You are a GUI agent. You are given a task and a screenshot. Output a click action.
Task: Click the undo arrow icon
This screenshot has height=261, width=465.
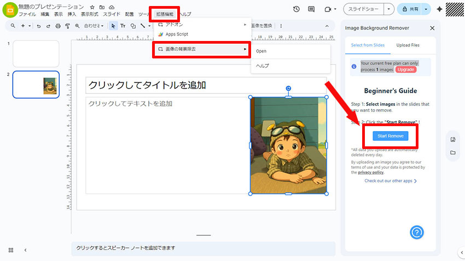coord(38,26)
